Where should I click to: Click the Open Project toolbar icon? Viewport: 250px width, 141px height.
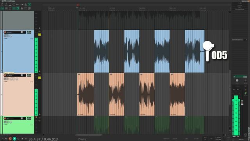(x=6, y=4)
